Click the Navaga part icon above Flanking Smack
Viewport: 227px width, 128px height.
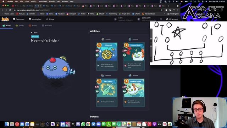pyautogui.click(x=130, y=75)
